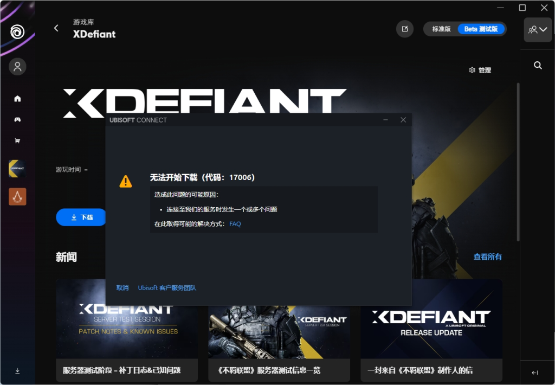Viewport: 555px width, 385px height.
Task: Click the page vertical scrollbar
Action: pyautogui.click(x=518, y=162)
